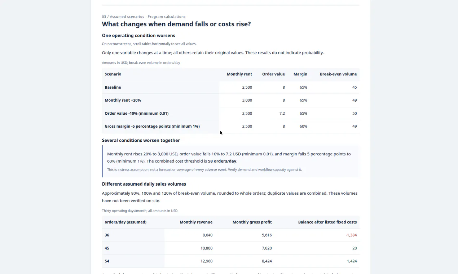
Task: Click the Margin column header
Action: click(x=300, y=74)
